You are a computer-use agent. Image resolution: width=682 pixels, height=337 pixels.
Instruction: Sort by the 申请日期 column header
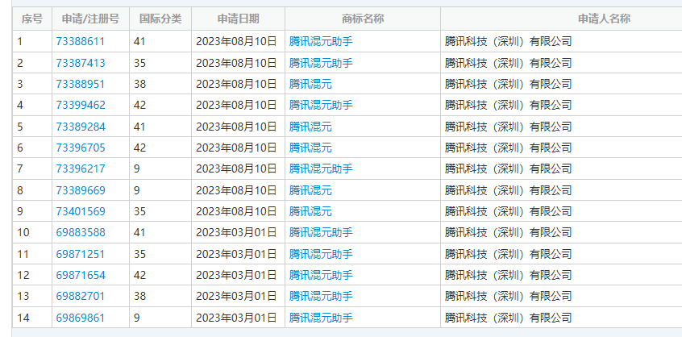[238, 19]
